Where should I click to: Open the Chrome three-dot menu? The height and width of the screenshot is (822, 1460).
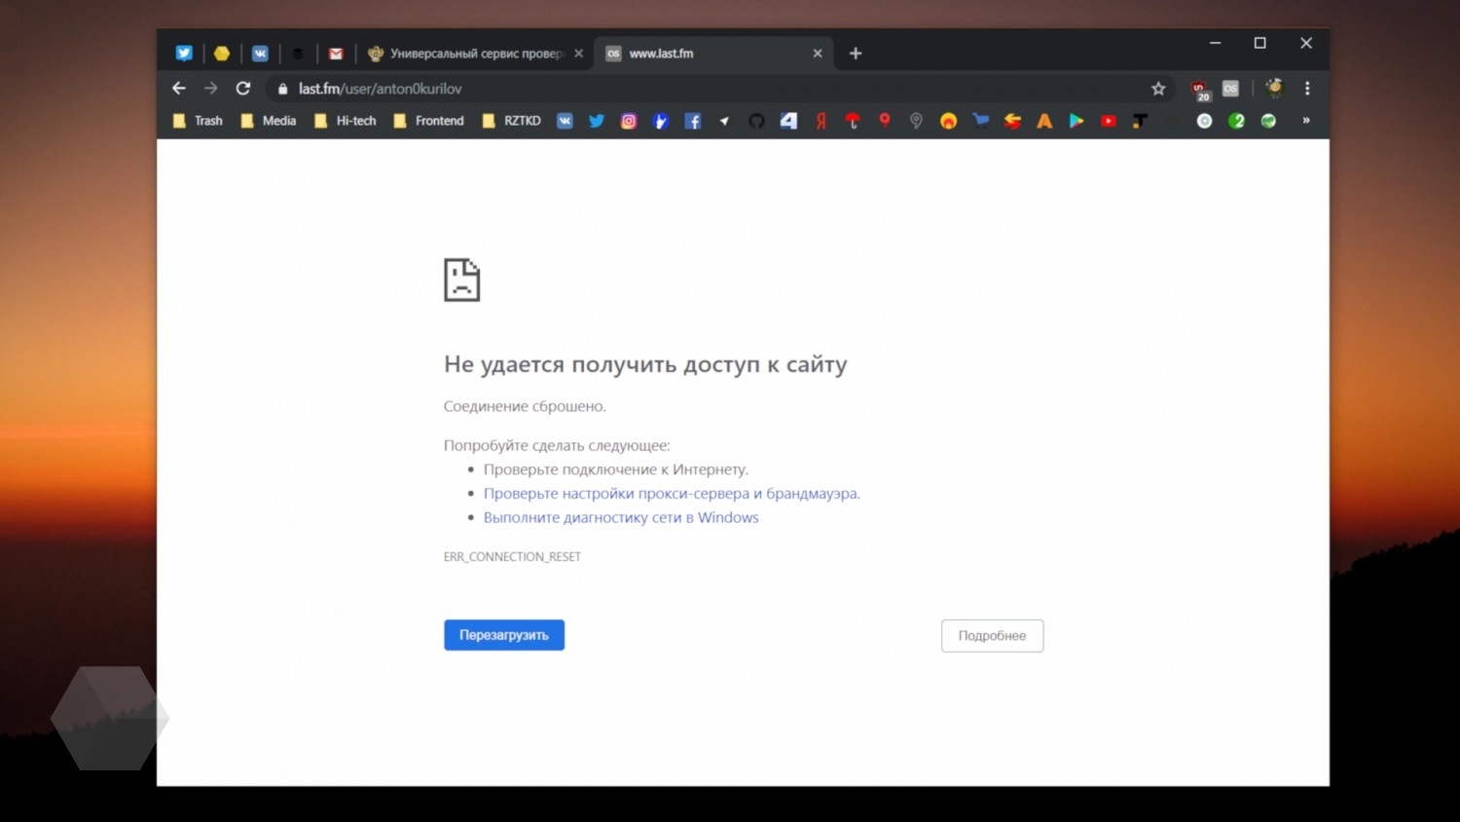click(x=1307, y=89)
